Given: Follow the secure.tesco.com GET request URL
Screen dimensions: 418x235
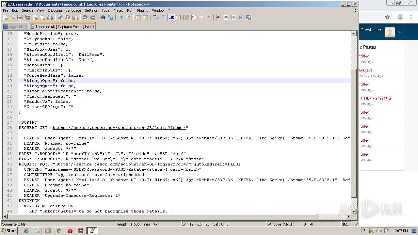Looking at the screenshot, I should pos(119,128).
